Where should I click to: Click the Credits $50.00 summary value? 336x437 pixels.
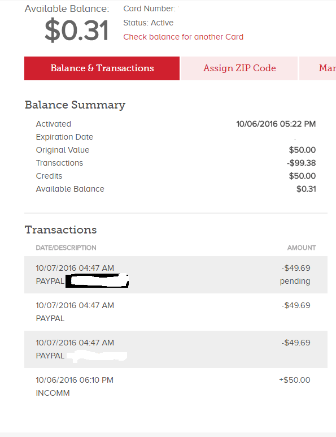302,176
